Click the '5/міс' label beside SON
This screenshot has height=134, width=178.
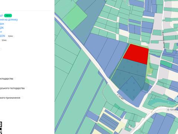pos(10,36)
